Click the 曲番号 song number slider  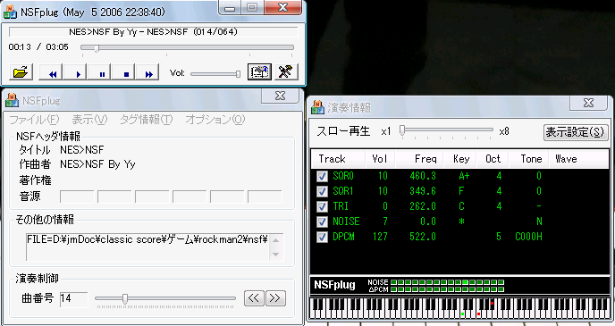[x=165, y=299]
